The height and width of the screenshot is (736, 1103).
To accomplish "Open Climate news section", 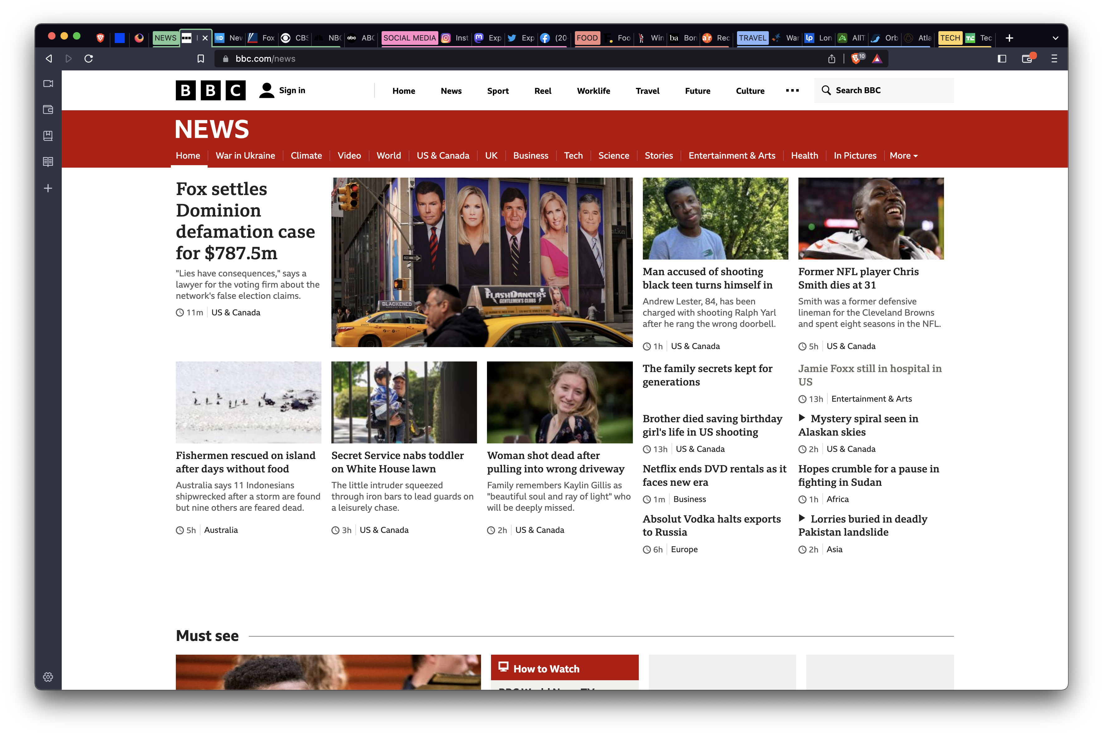I will [306, 155].
